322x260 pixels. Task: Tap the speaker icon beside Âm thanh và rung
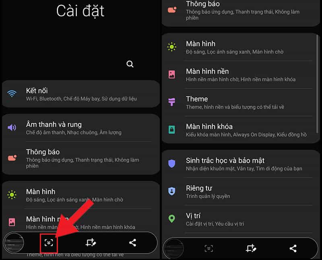tap(12, 127)
